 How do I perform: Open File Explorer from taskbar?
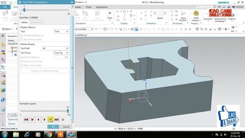16,135
